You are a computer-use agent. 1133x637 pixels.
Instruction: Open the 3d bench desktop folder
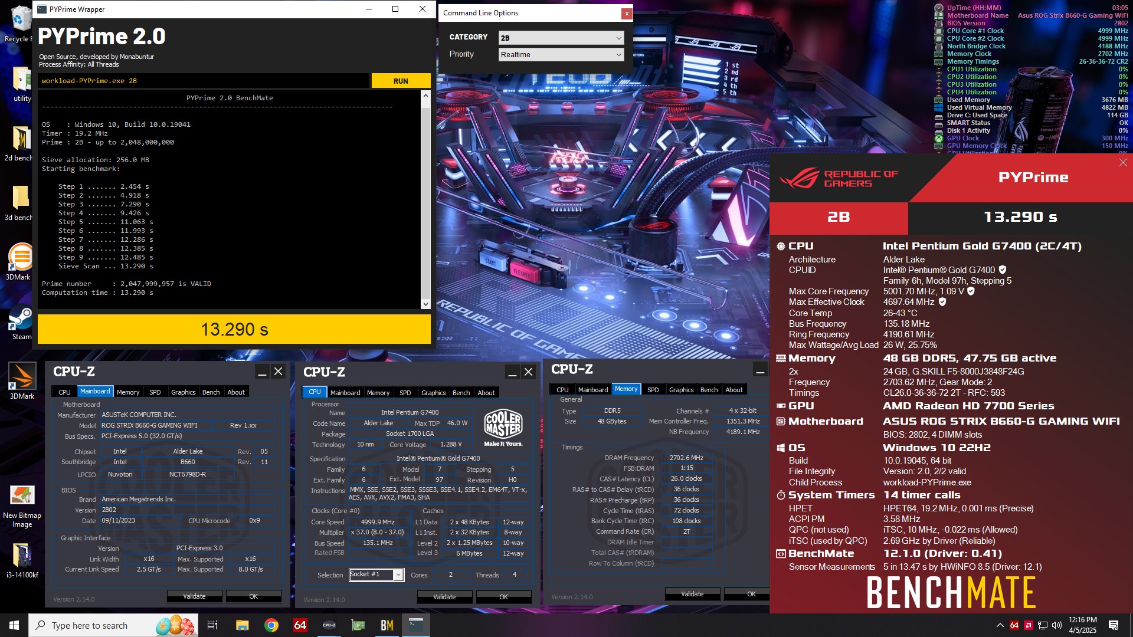tap(21, 202)
